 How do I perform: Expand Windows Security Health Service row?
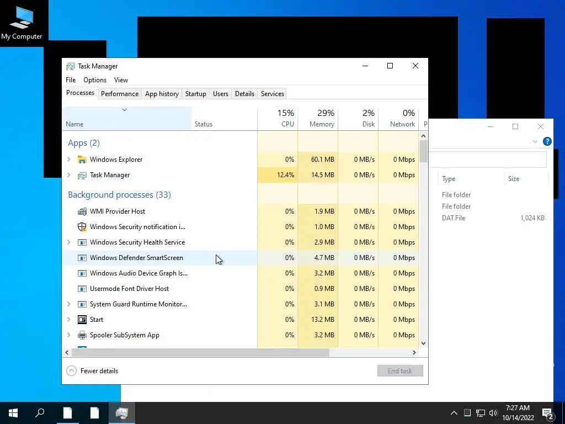69,242
